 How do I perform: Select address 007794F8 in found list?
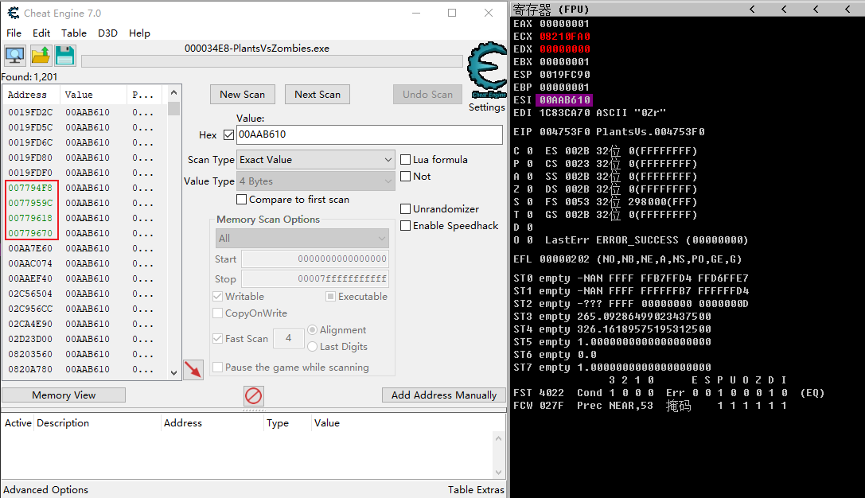pos(30,188)
